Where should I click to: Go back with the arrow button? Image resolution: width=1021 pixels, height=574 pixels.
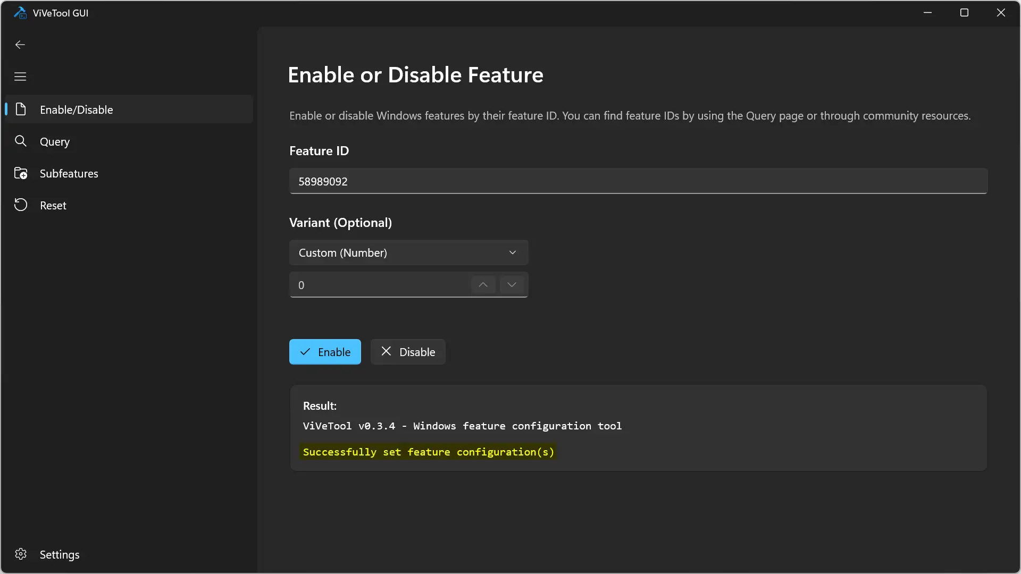[x=20, y=45]
